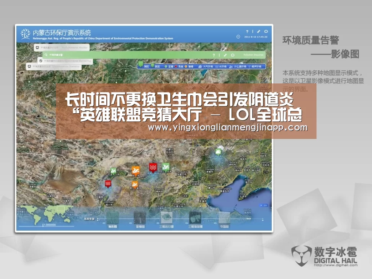Click the leftmost green wind marker

click(x=113, y=171)
